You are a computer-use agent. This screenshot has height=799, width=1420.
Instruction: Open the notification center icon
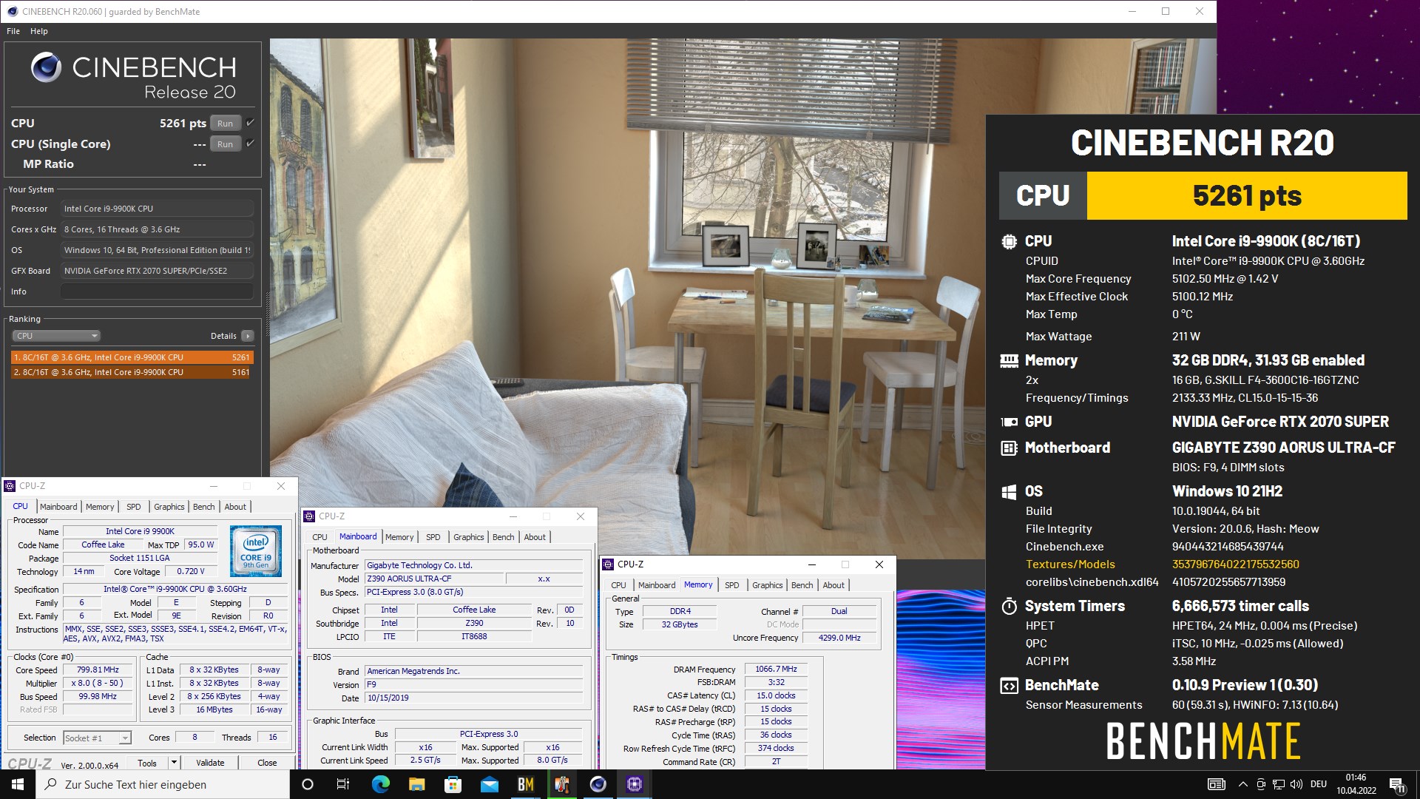(1397, 785)
